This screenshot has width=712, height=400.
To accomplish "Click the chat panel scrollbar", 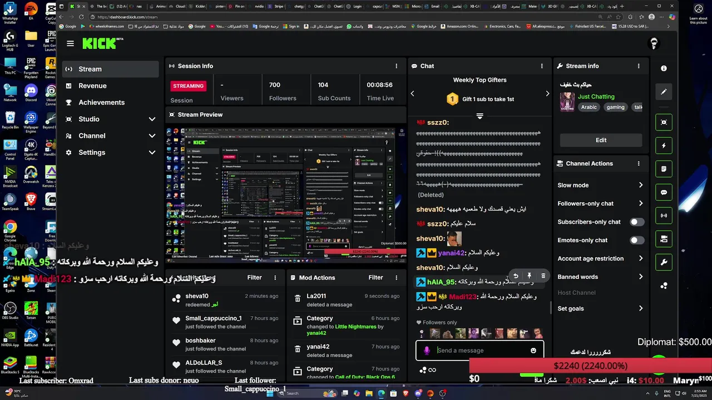I will pyautogui.click(x=550, y=307).
